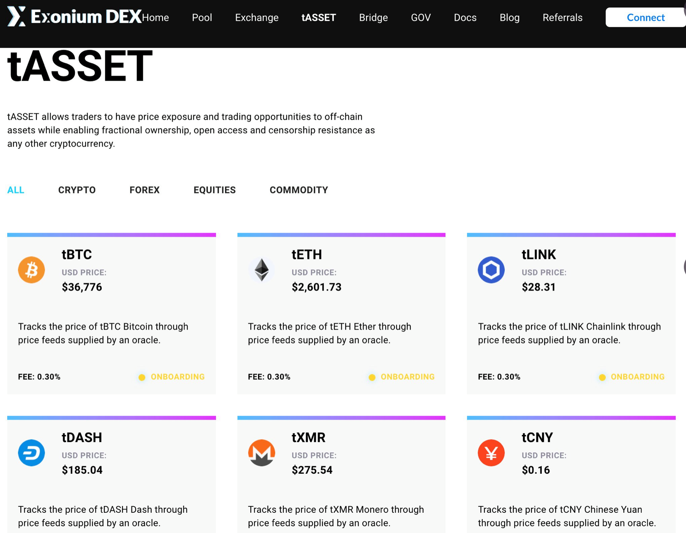Click the $275.54 tXMR price
The height and width of the screenshot is (533, 686).
(x=312, y=470)
